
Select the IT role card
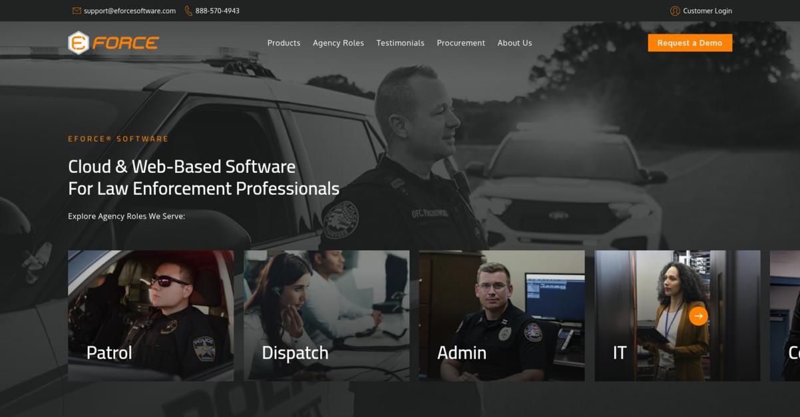tap(677, 316)
